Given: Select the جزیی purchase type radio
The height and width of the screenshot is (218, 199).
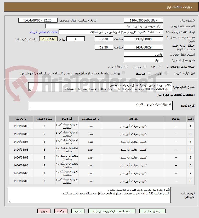Looking at the screenshot, I should click(166, 73).
